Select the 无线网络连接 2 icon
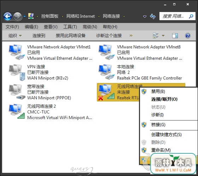 [x=17, y=111]
